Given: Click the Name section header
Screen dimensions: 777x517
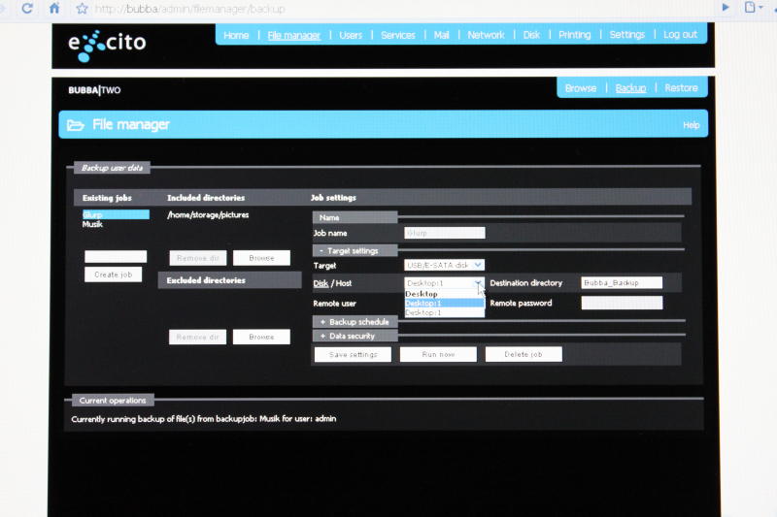Looking at the screenshot, I should (355, 217).
